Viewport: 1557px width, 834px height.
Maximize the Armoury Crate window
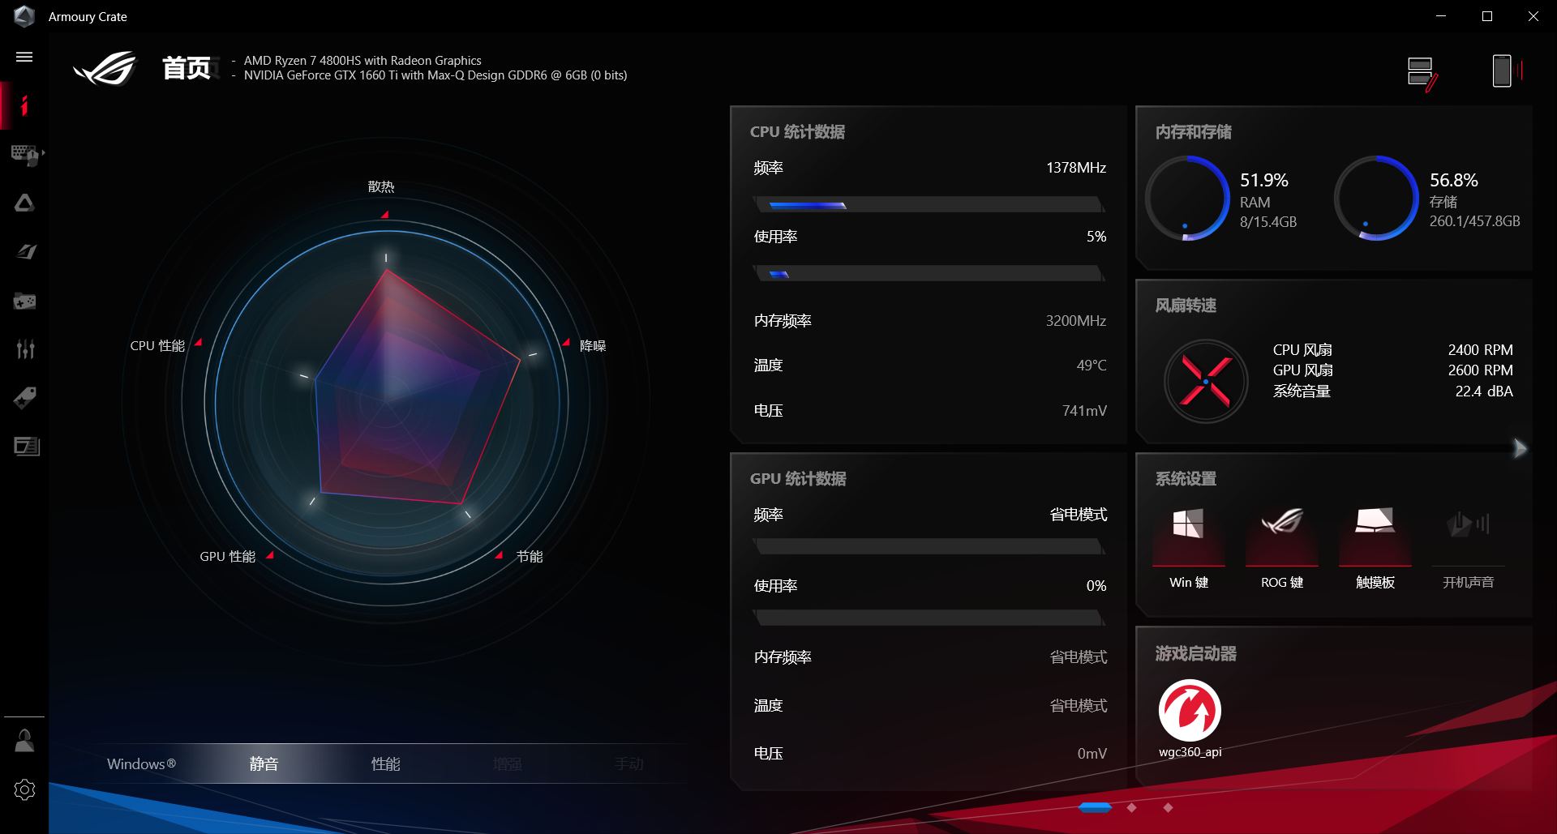(1487, 16)
